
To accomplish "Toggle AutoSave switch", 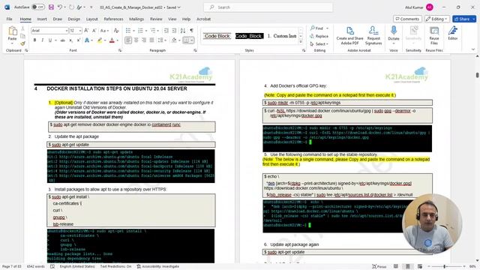I will (x=38, y=7).
